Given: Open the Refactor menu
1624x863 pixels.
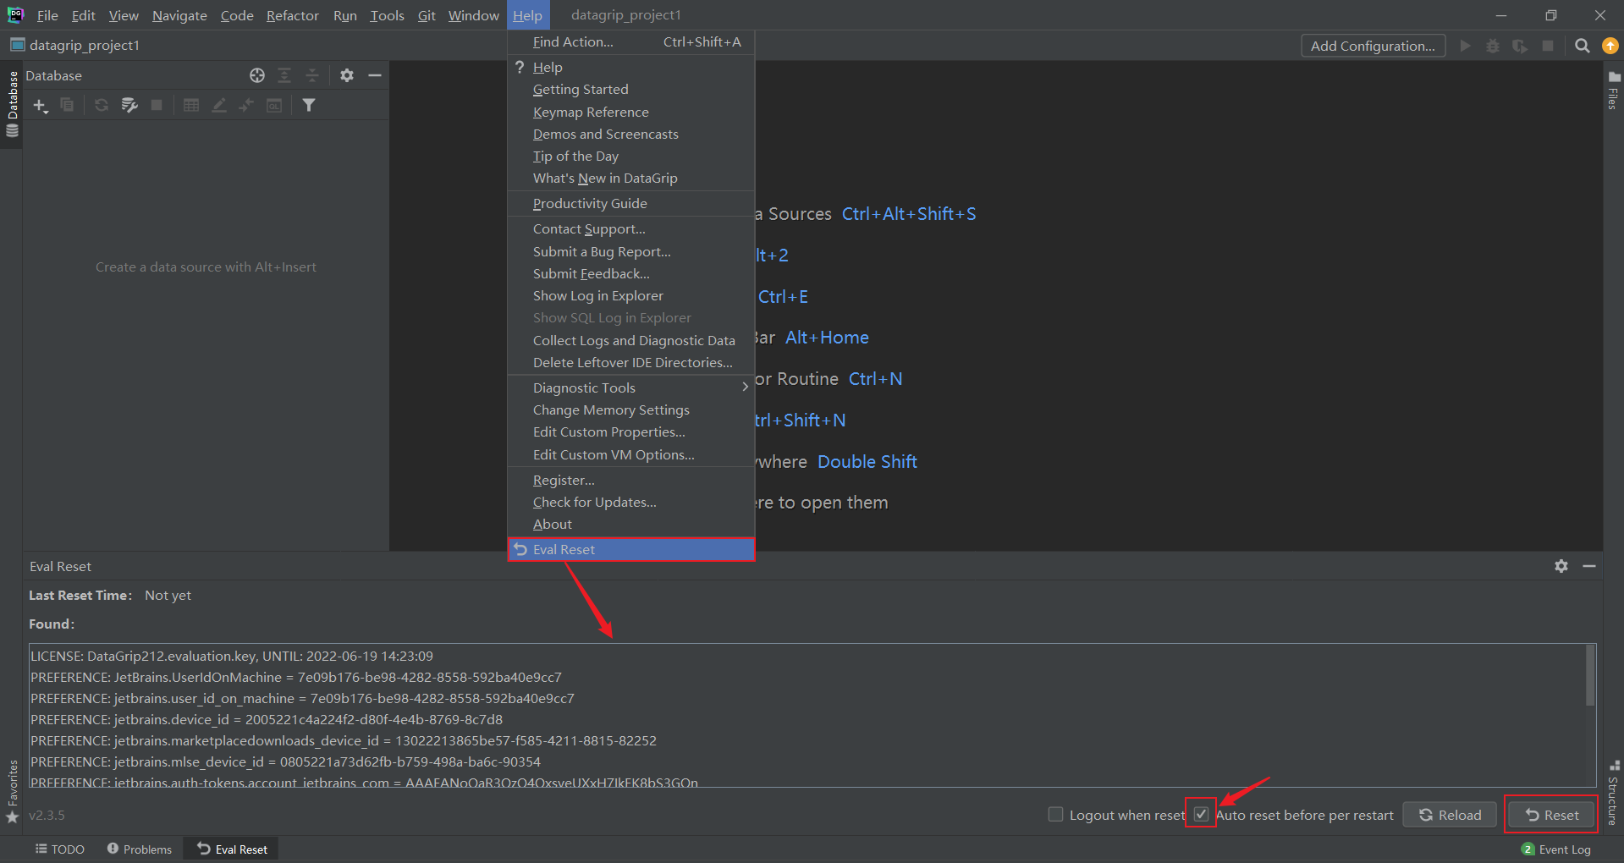Looking at the screenshot, I should (x=292, y=14).
